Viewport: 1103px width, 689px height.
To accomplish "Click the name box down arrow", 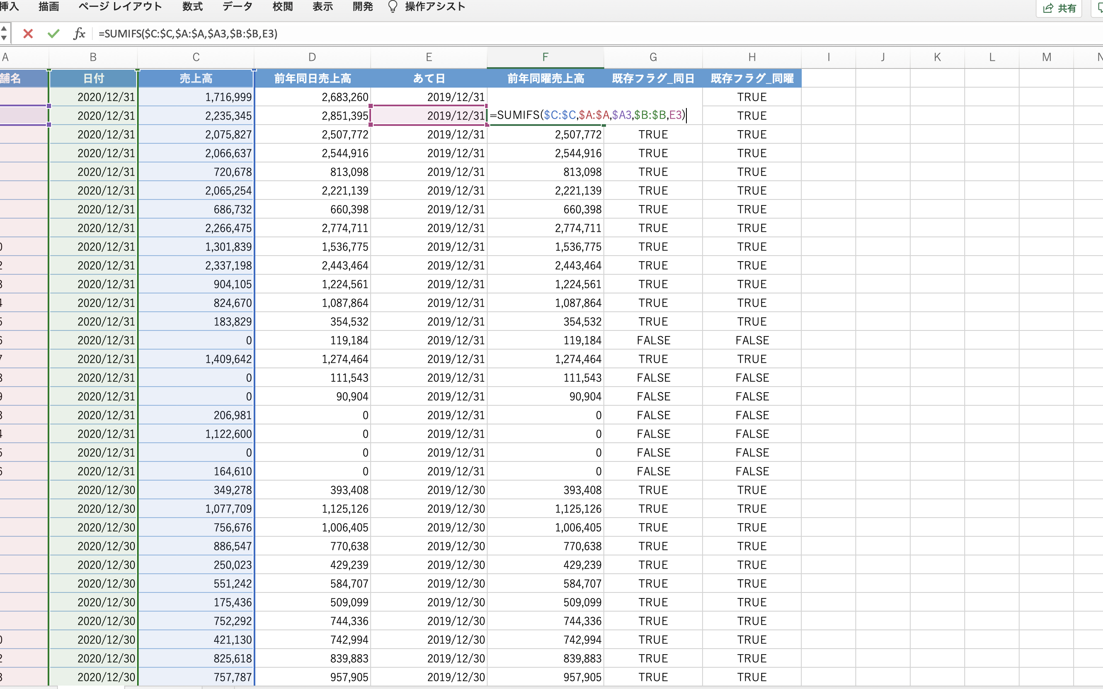I will point(4,39).
